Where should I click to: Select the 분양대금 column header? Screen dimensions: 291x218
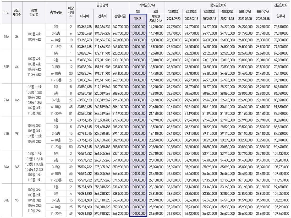tap(120, 16)
